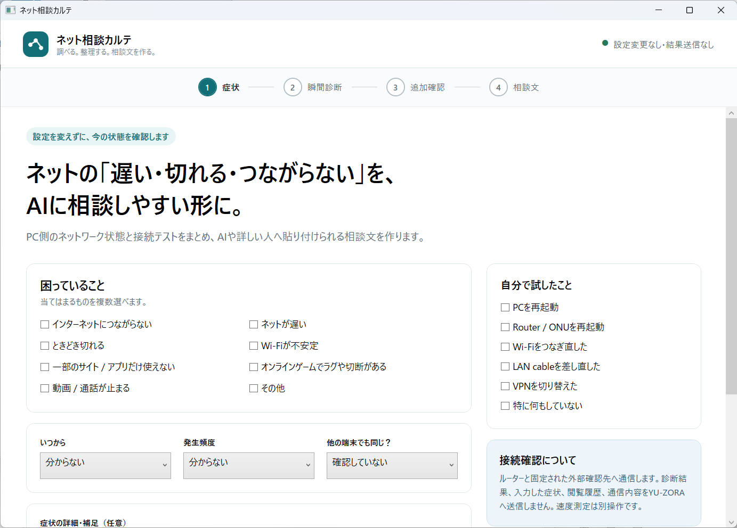Click the scroll down arrow of the page scrollbar
This screenshot has height=528, width=737.
[731, 522]
